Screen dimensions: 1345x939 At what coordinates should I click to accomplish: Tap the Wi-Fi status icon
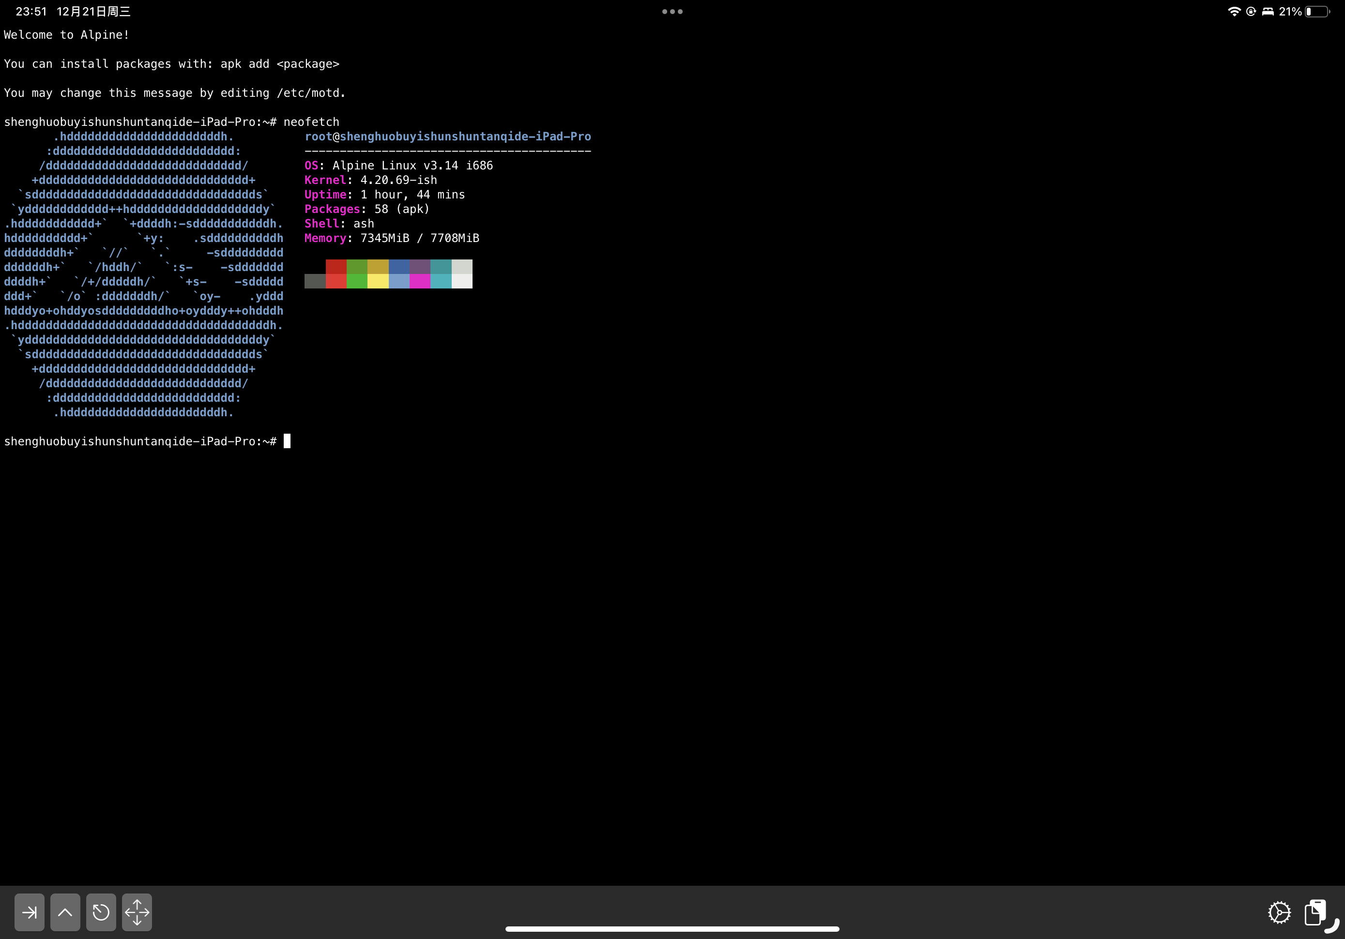click(x=1235, y=11)
